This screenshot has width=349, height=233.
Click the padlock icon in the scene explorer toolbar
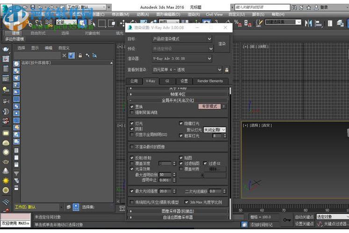[80, 55]
